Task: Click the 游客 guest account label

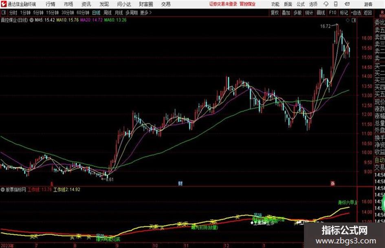Action: click(368, 4)
